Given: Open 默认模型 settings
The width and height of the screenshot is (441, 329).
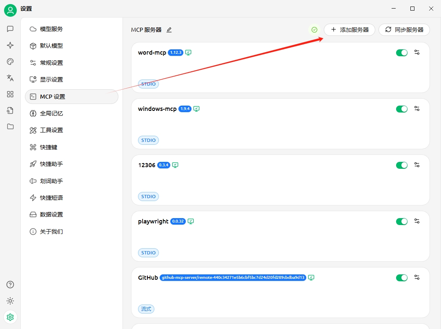Looking at the screenshot, I should [72, 46].
